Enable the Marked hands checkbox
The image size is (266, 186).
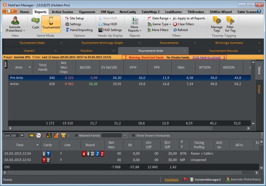click(76, 136)
